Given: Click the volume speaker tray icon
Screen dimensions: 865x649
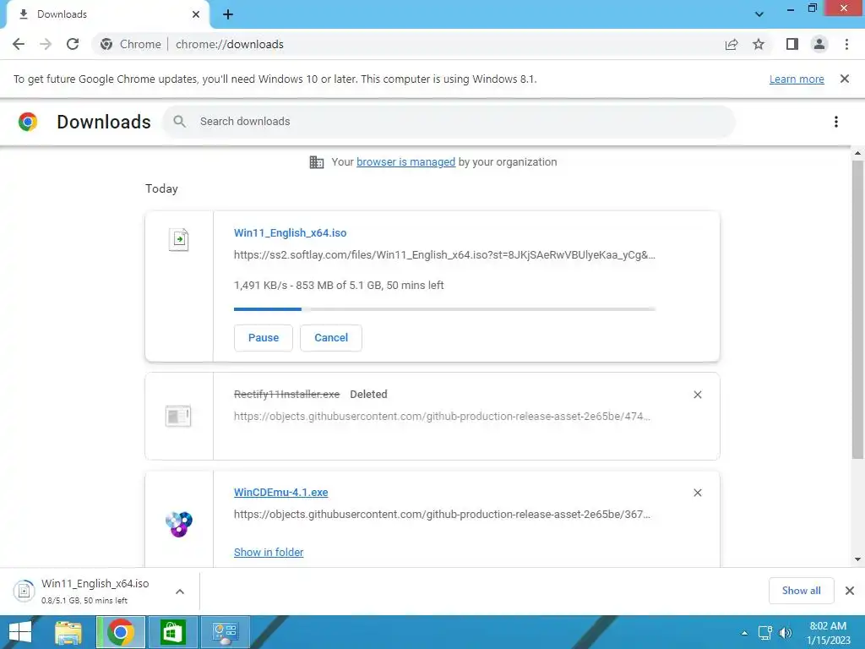Looking at the screenshot, I should (x=786, y=633).
